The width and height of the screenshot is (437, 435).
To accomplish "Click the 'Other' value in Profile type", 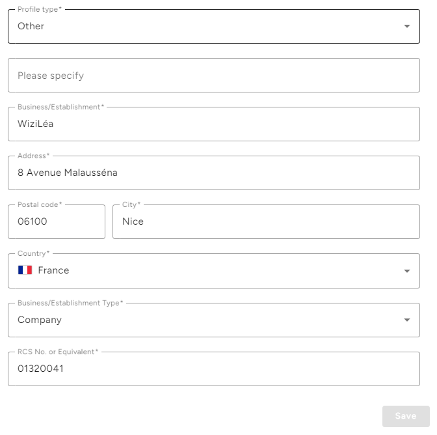I will 31,27.
